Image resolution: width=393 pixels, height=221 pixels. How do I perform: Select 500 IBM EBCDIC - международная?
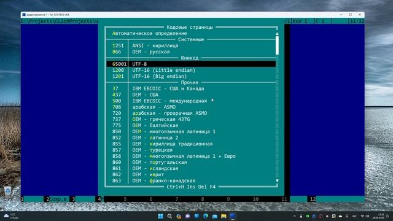coord(191,101)
